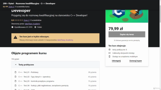Click the 193 pytań total text
The image size is (161, 90).
[15, 59]
